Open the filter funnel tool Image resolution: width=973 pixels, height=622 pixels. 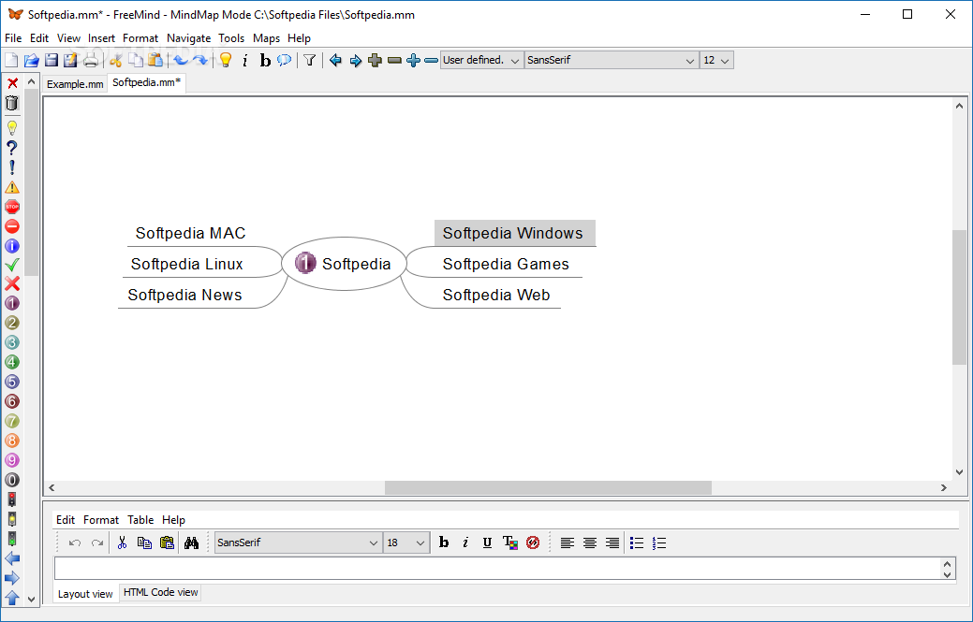310,60
